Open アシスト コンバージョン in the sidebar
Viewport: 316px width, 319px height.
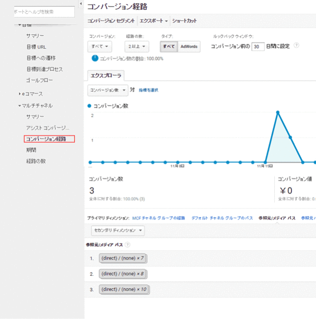pos(47,127)
